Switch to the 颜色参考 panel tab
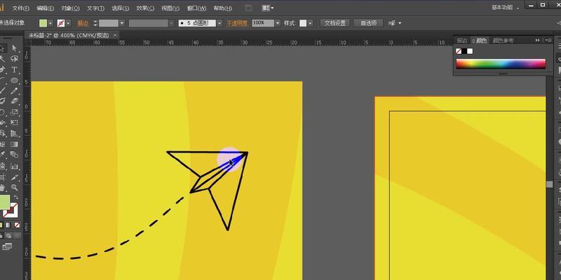 [x=503, y=41]
